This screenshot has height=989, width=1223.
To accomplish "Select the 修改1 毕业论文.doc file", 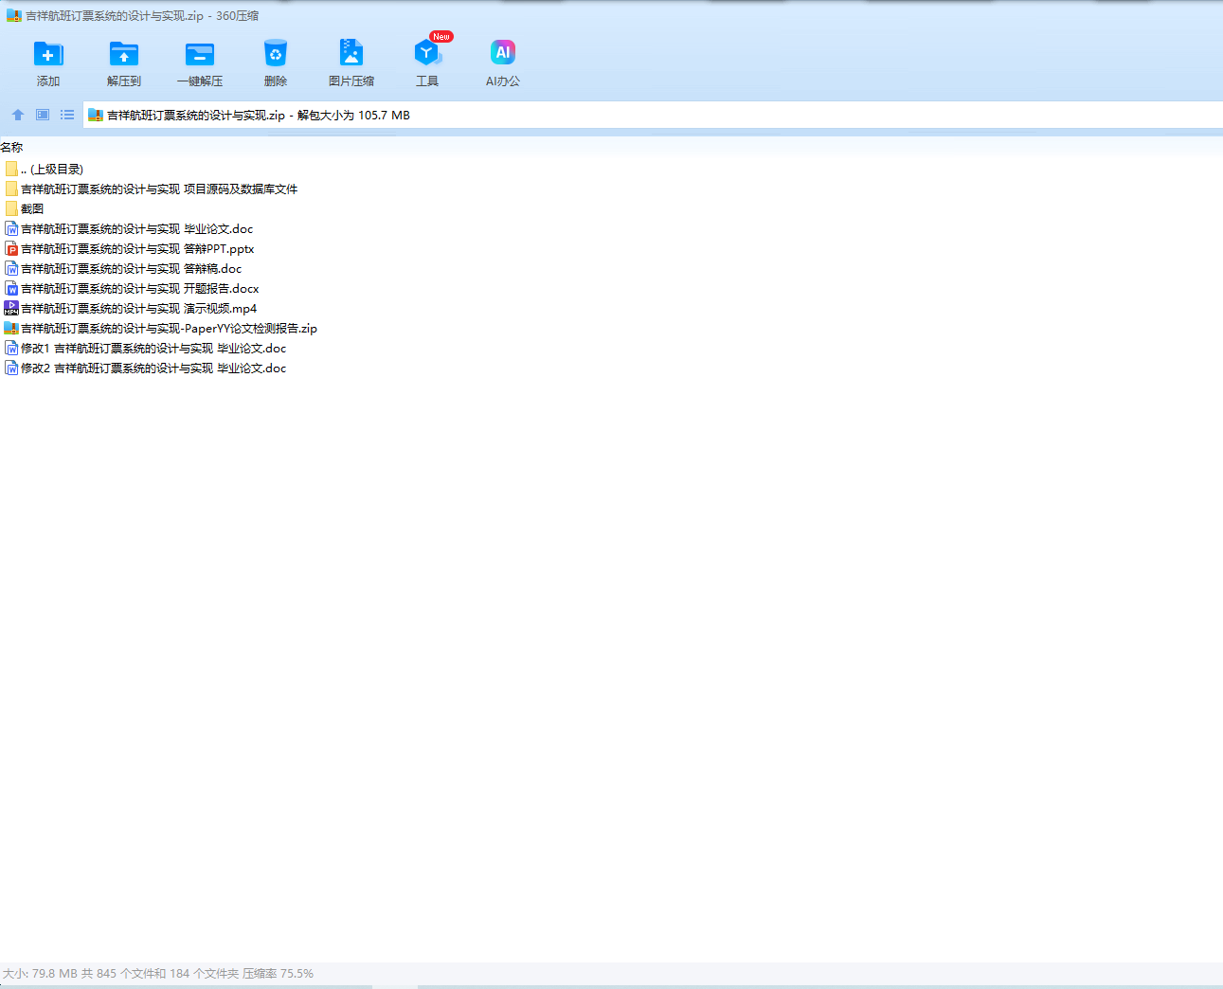I will (x=145, y=348).
